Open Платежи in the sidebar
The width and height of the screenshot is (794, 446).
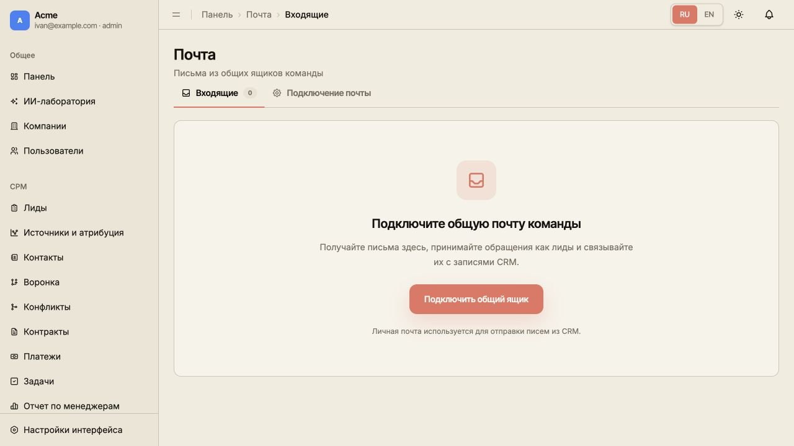pyautogui.click(x=79, y=357)
